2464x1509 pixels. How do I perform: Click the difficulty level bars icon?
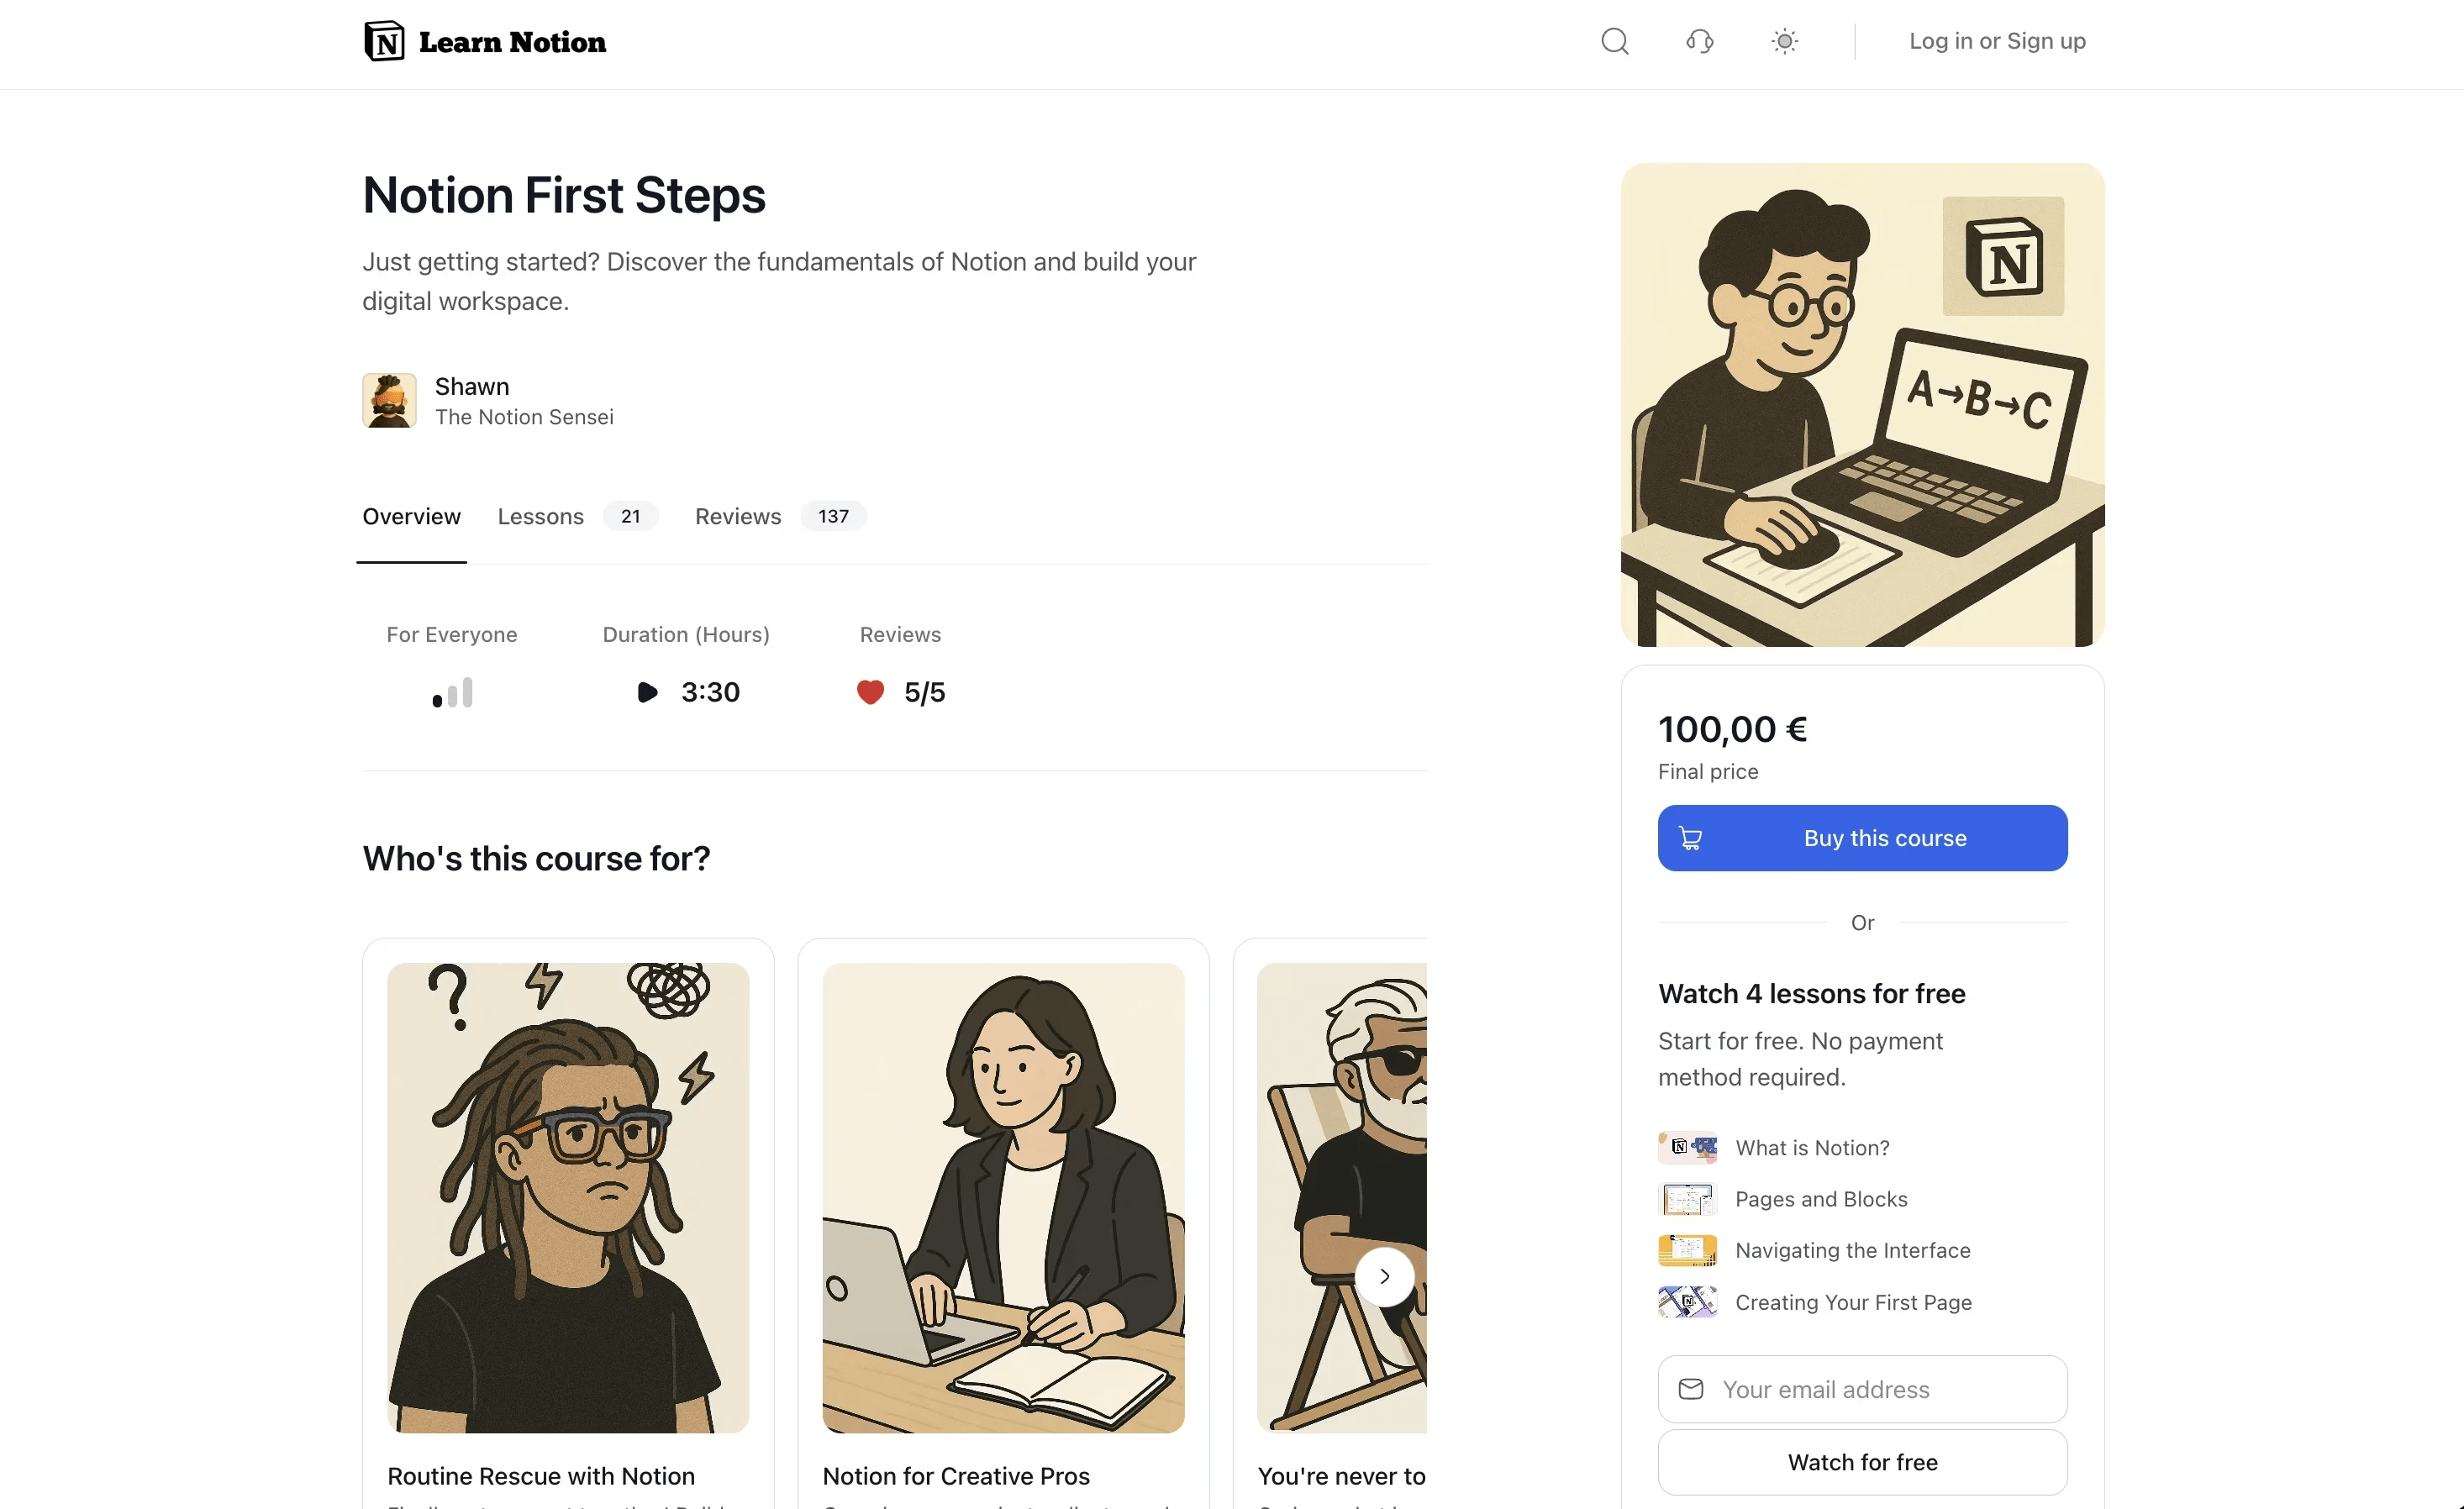tap(452, 692)
